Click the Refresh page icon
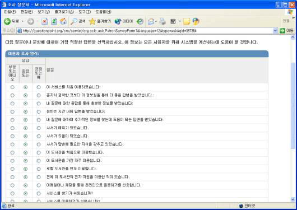 (x=54, y=21)
